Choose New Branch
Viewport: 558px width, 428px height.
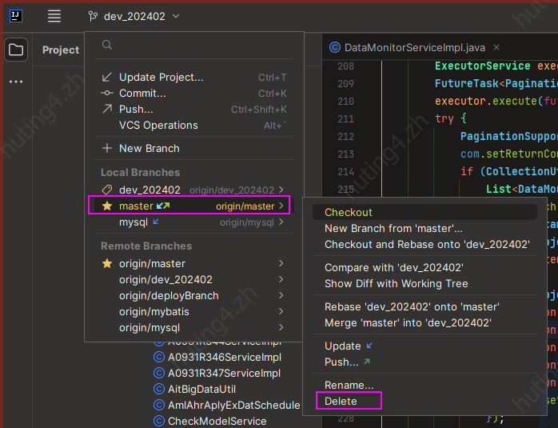(194, 148)
